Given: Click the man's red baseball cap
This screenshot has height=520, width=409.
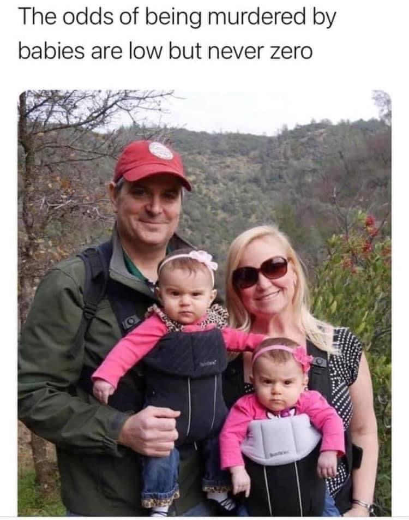Looking at the screenshot, I should (152, 163).
